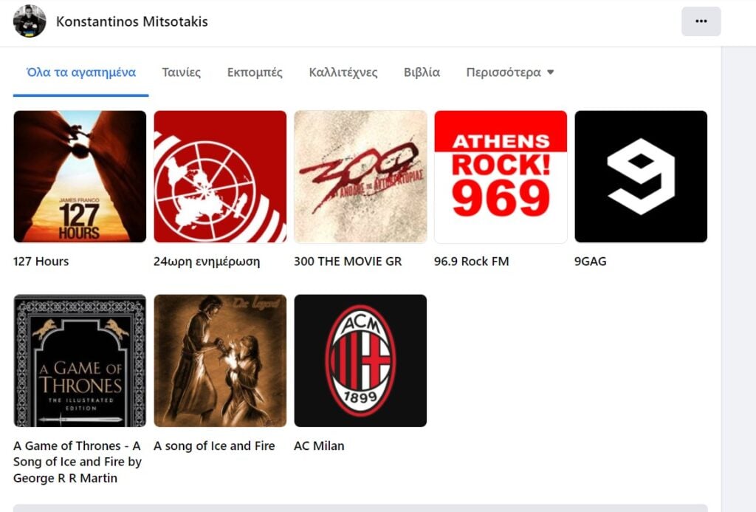Open the three-dots more options button
756x512 pixels.
701,21
